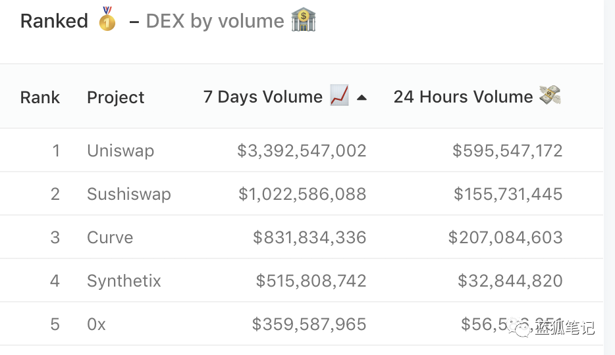Sort by 24 Hours Volume header
The height and width of the screenshot is (355, 615).
click(x=463, y=97)
